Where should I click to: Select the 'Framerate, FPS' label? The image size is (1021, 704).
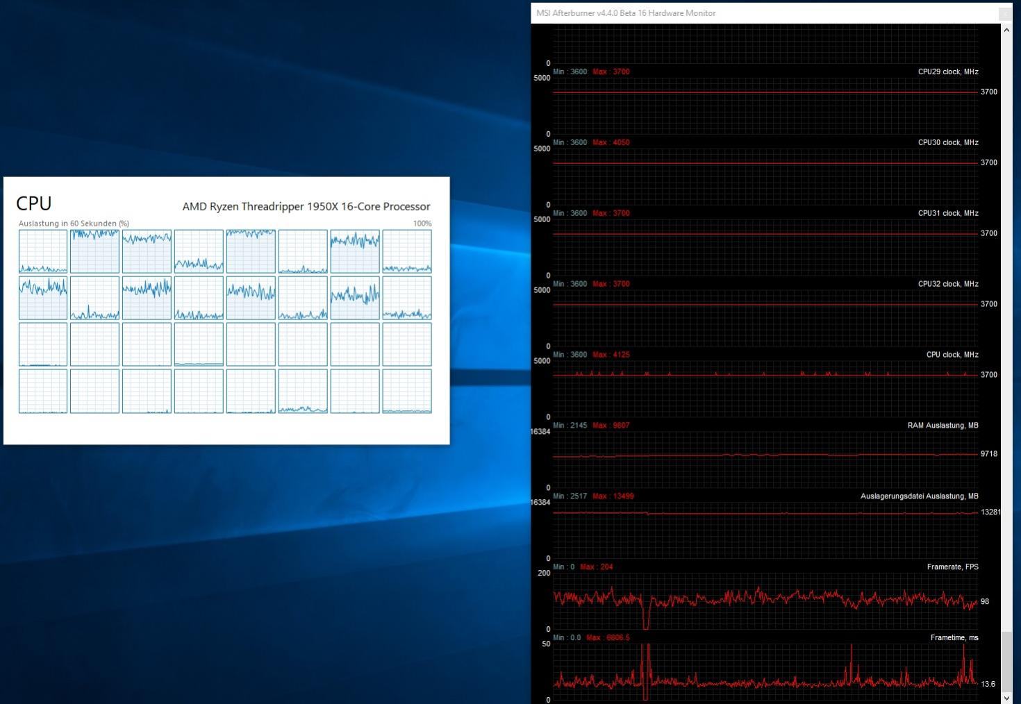(x=952, y=567)
